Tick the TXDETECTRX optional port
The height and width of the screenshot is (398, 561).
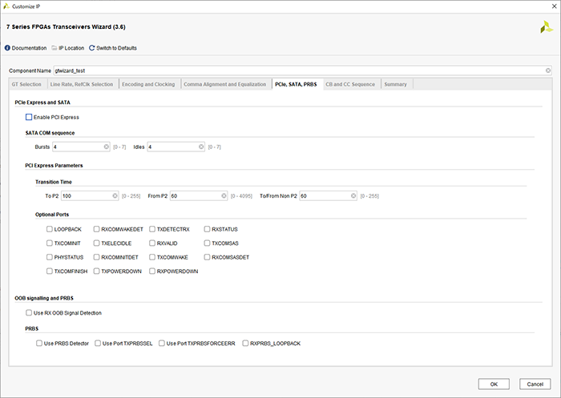click(152, 229)
